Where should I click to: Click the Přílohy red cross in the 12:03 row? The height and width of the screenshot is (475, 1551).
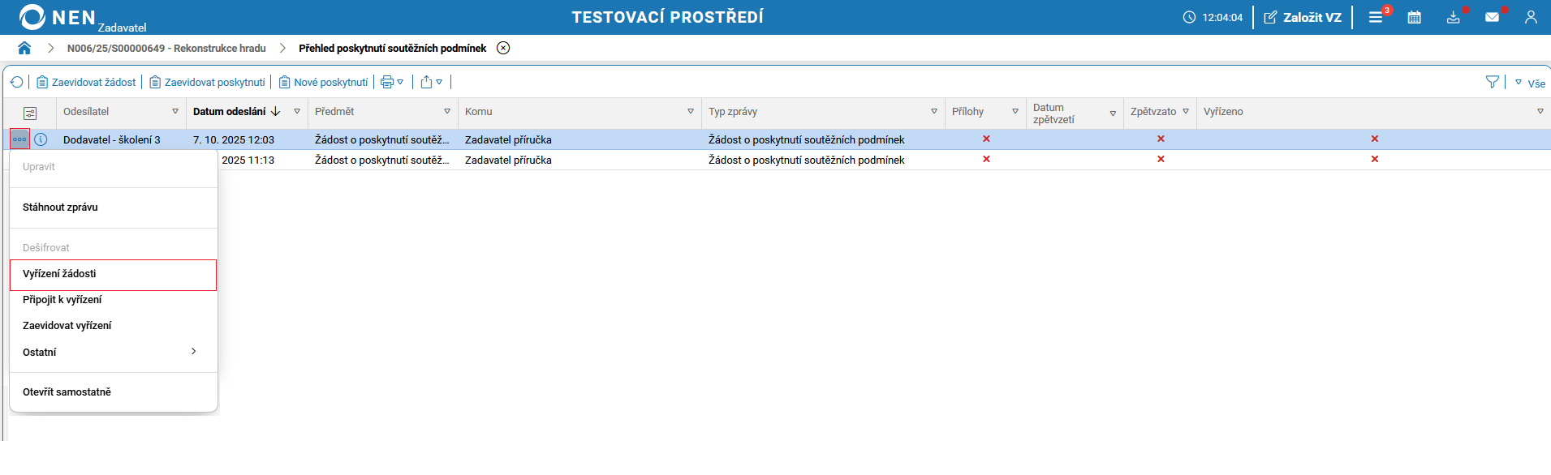click(x=986, y=139)
